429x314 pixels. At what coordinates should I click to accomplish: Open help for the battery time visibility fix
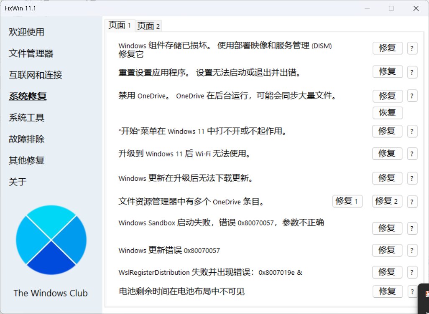click(x=412, y=291)
